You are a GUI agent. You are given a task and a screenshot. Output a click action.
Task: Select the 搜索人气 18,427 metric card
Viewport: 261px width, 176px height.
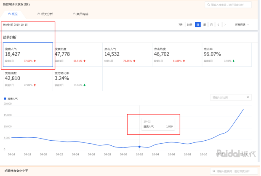pos(28,55)
